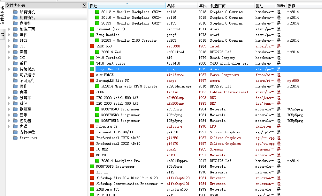
Task: Expand the 声音 folder tree node
Action: point(9,52)
